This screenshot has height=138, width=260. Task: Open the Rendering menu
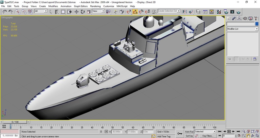click(x=95, y=6)
